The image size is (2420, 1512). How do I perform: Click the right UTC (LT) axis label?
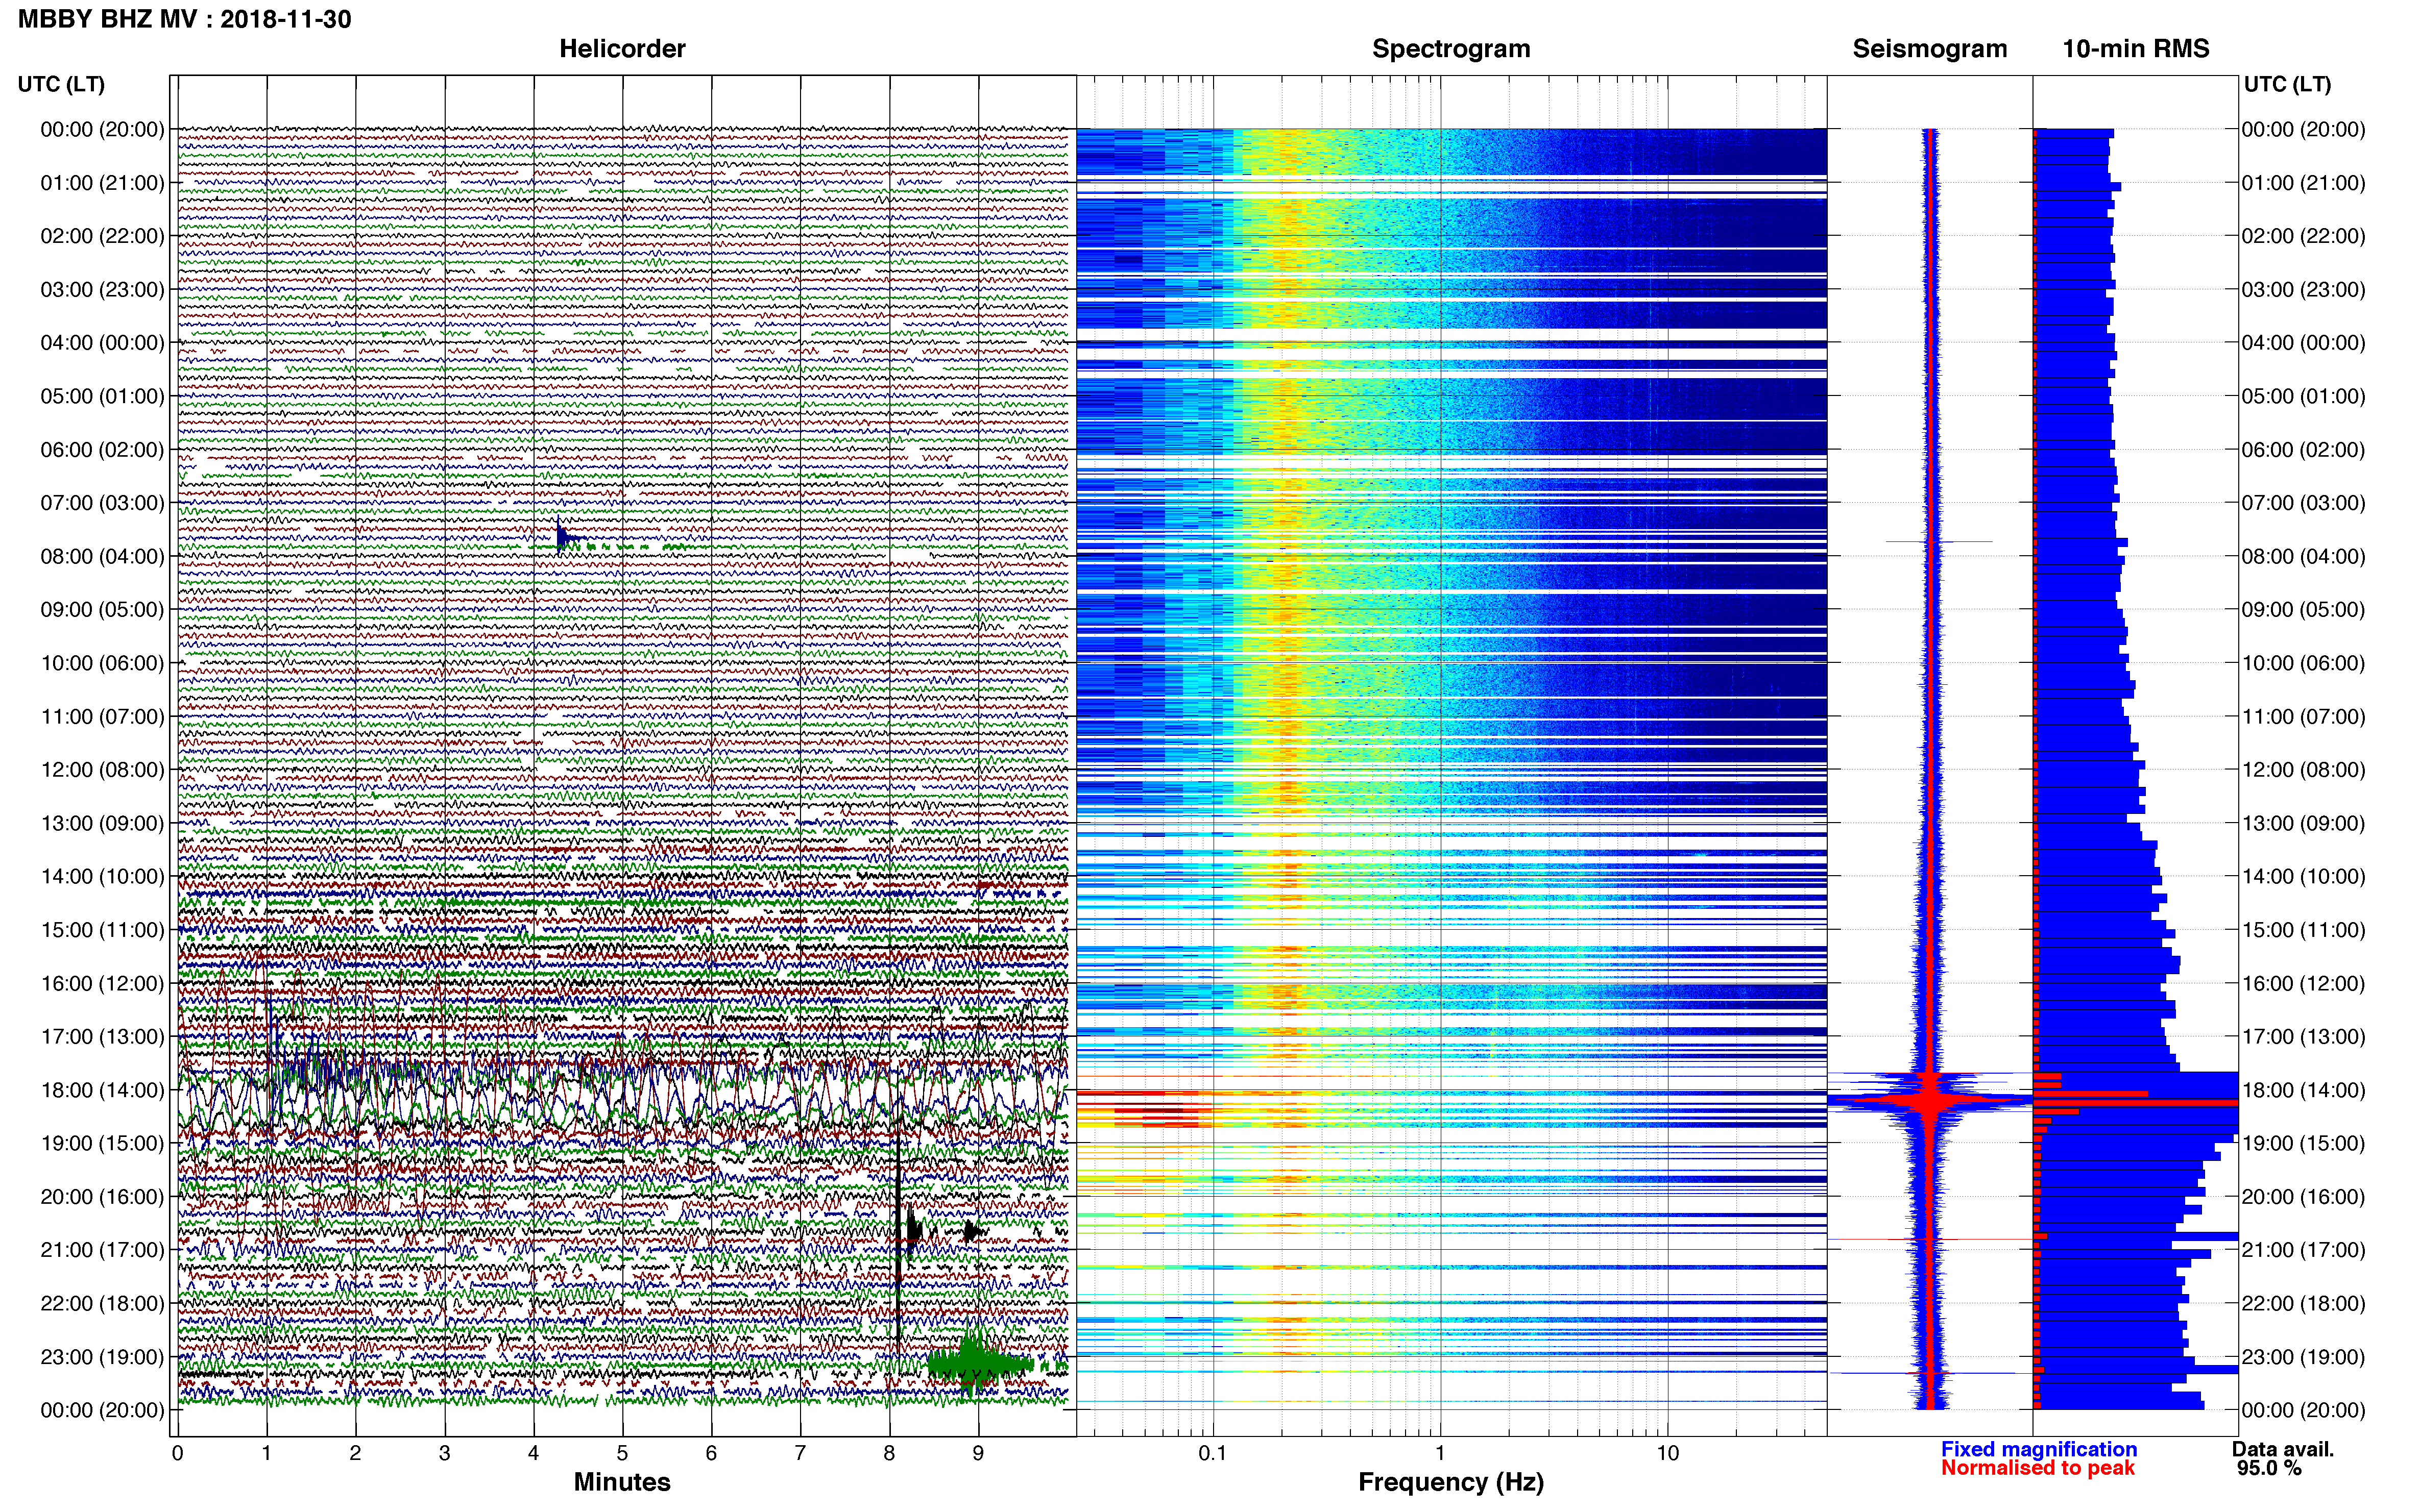coord(2287,84)
